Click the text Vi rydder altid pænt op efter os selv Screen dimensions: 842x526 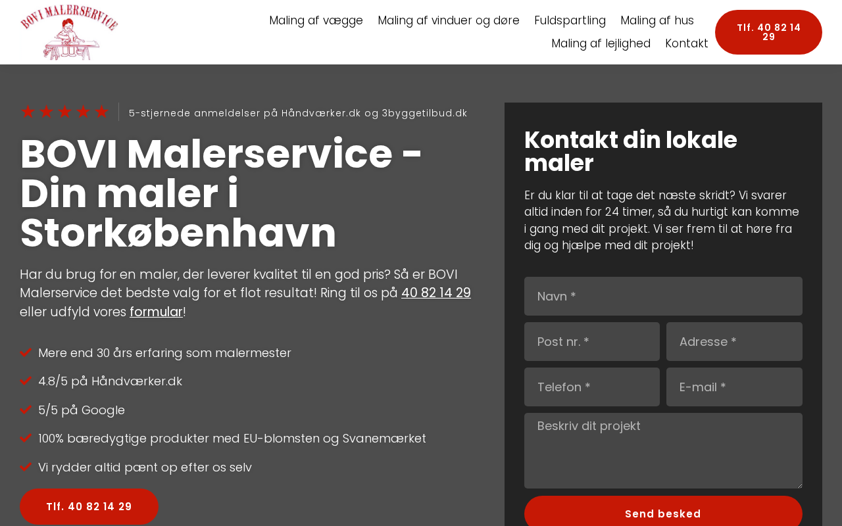pyautogui.click(x=145, y=467)
